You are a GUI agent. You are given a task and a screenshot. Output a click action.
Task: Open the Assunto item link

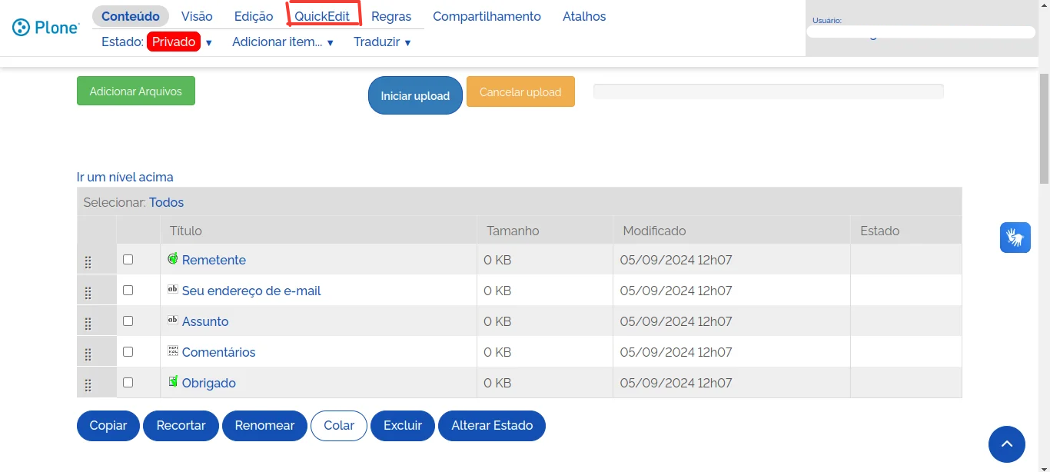click(x=205, y=321)
